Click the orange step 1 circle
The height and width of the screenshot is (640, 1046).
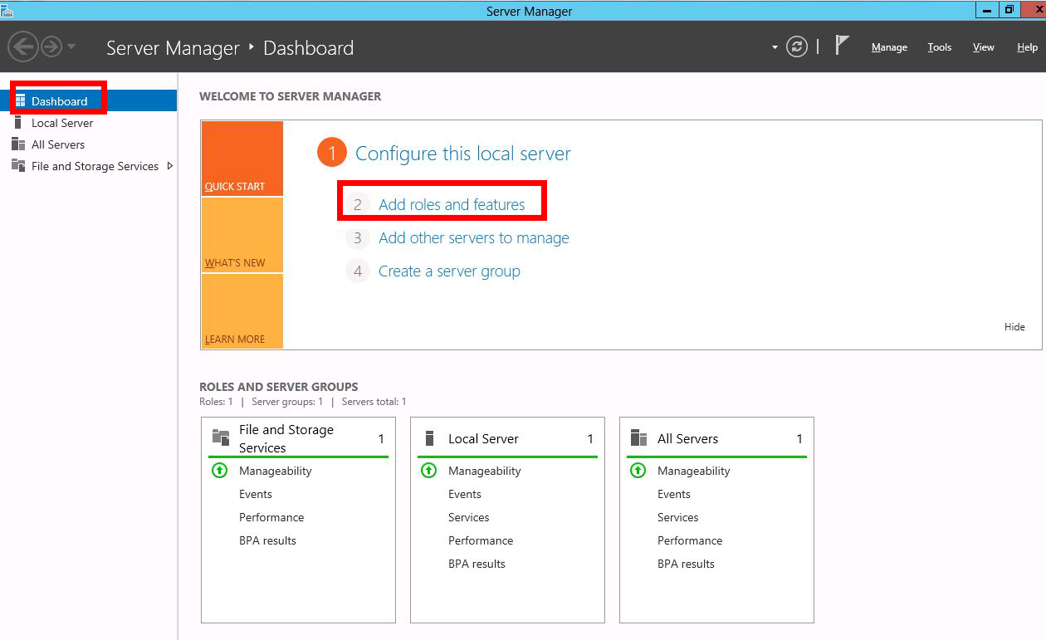click(331, 153)
